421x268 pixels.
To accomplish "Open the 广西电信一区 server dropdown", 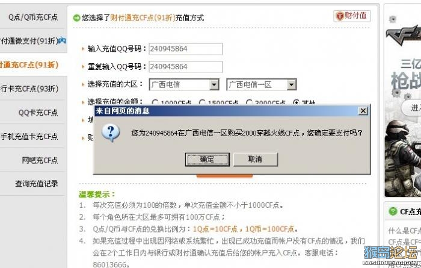I will coord(291,85).
